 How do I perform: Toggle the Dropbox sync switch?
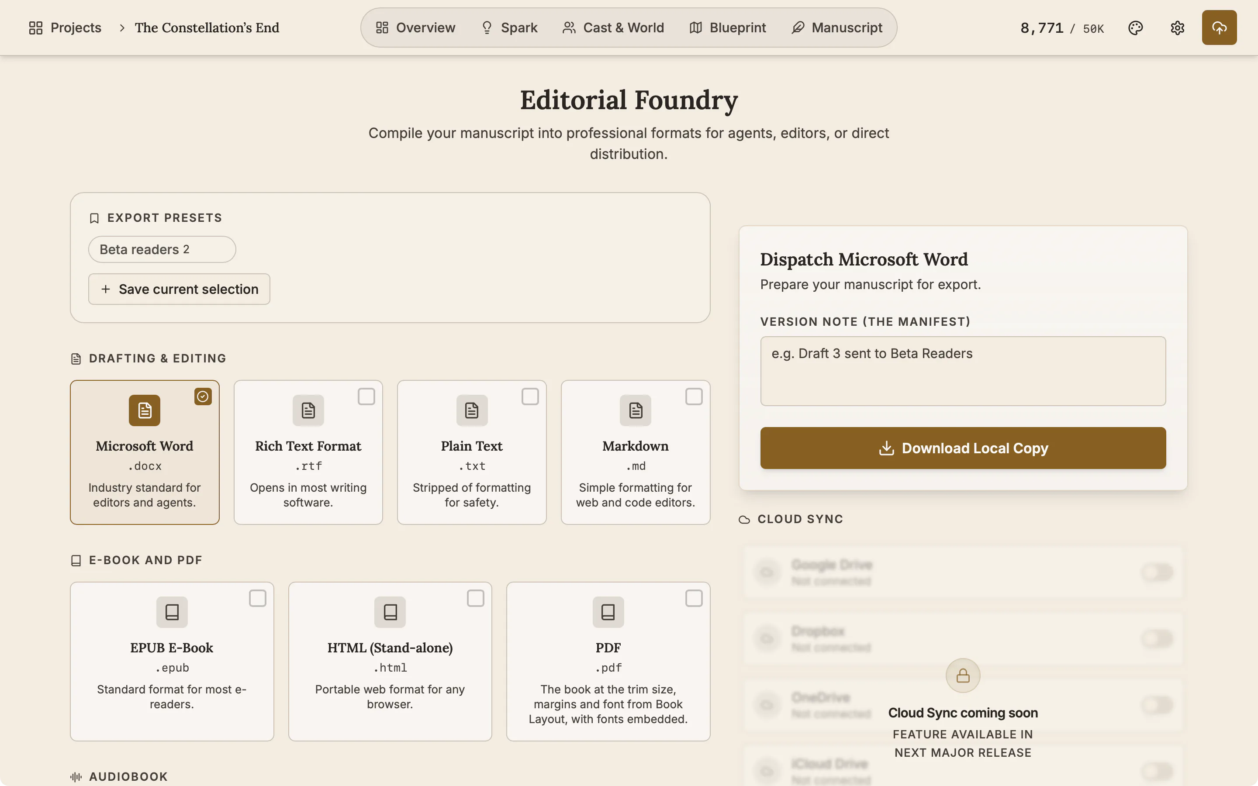[1157, 638]
